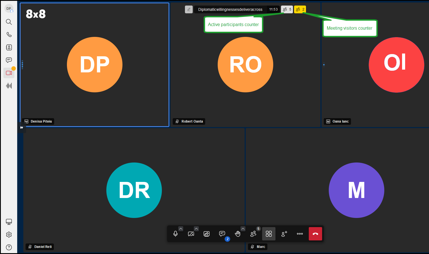429x254 pixels.
Task: Invite people to the meeting
Action: (x=284, y=234)
